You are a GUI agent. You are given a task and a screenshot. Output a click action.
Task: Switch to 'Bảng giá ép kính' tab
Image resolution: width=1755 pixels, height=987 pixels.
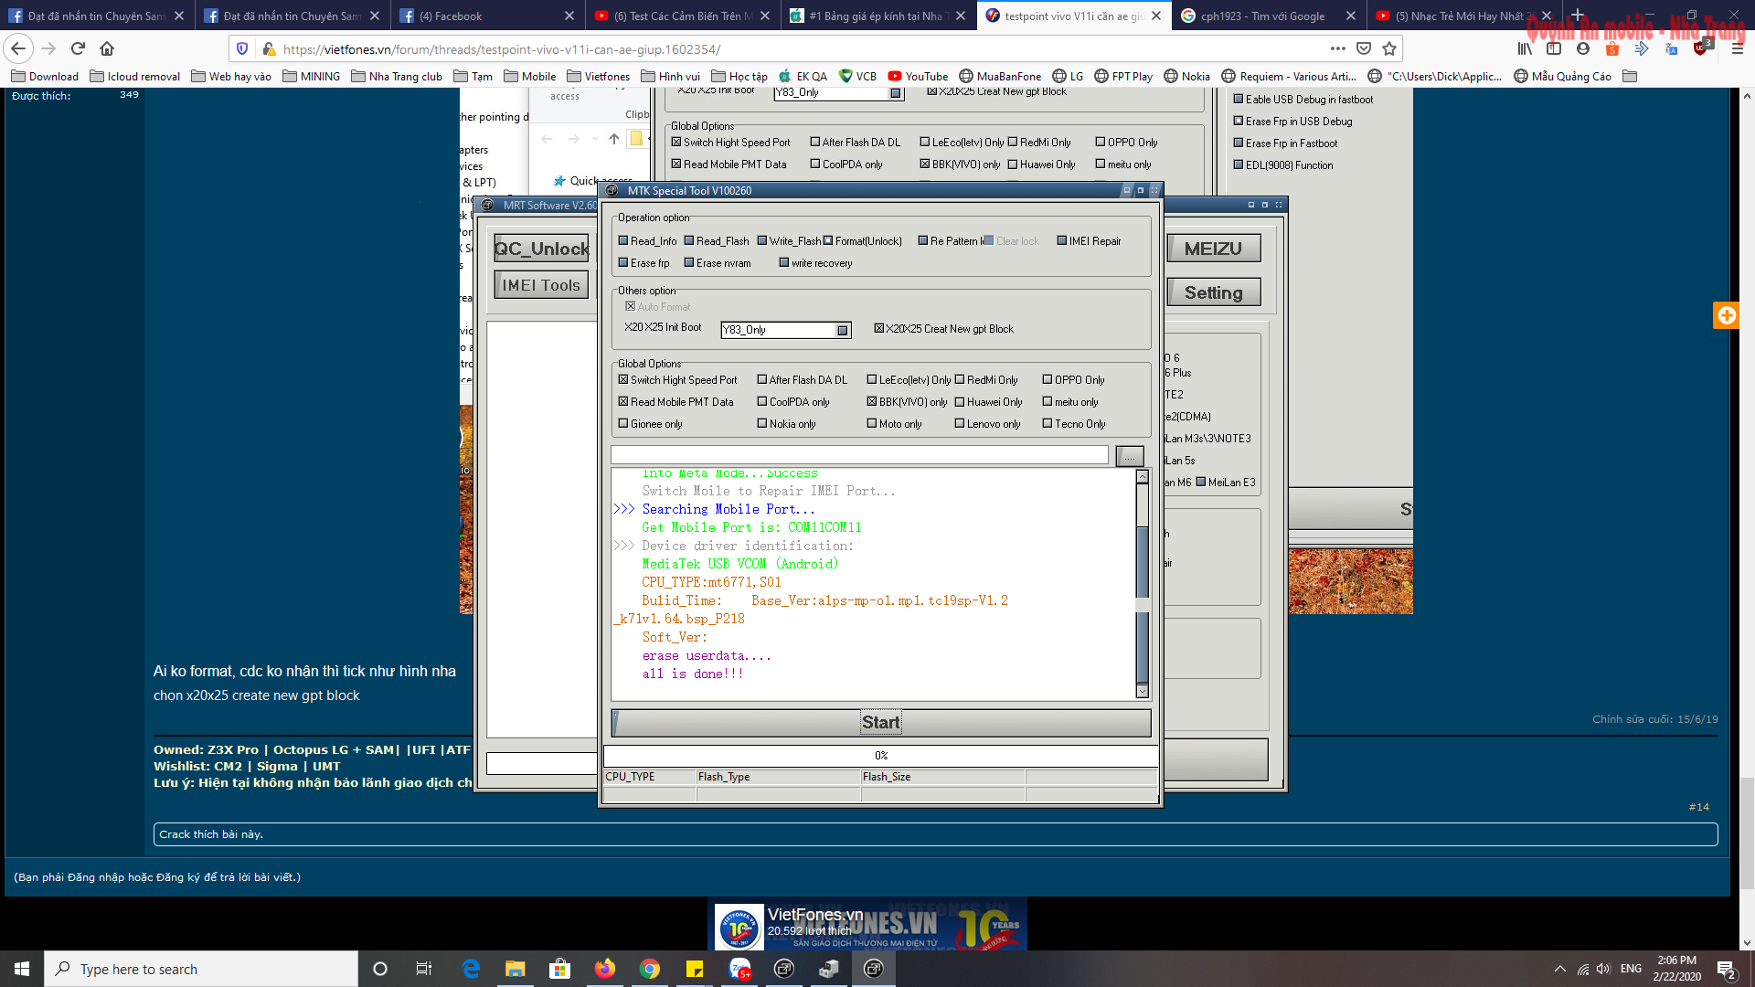click(x=878, y=16)
